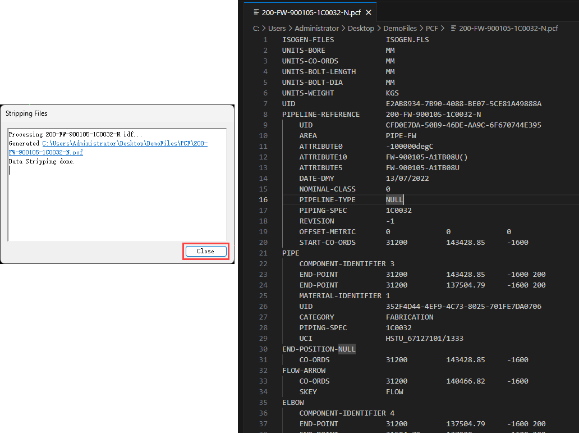This screenshot has height=433, width=579.
Task: Select the PCF breadcrumb folder
Action: click(x=432, y=28)
